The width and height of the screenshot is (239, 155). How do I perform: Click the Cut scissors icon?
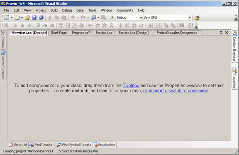[50, 18]
